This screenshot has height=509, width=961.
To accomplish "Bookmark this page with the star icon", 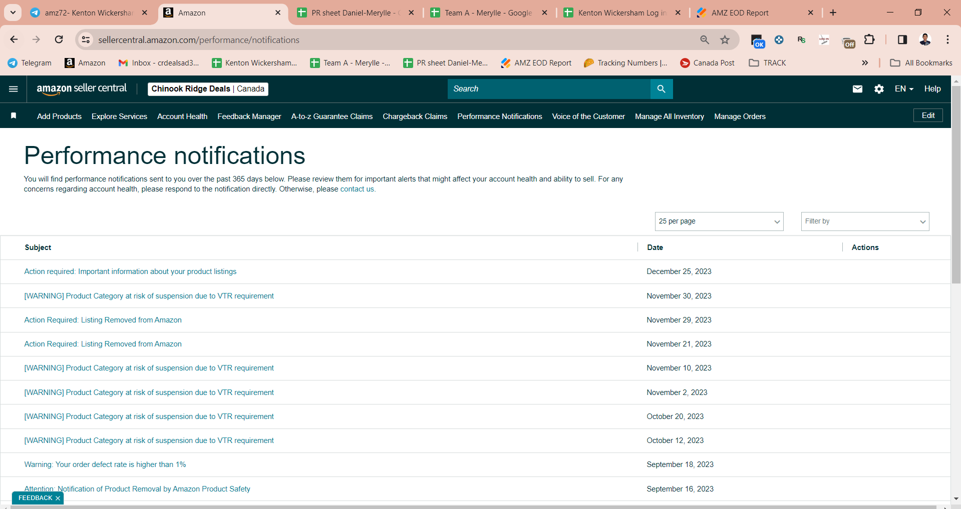I will click(x=725, y=39).
